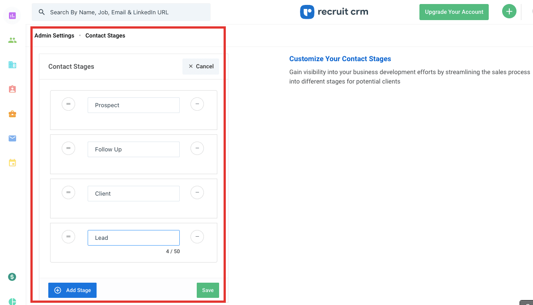This screenshot has width=533, height=305.
Task: Save the contact stages
Action: tap(207, 290)
